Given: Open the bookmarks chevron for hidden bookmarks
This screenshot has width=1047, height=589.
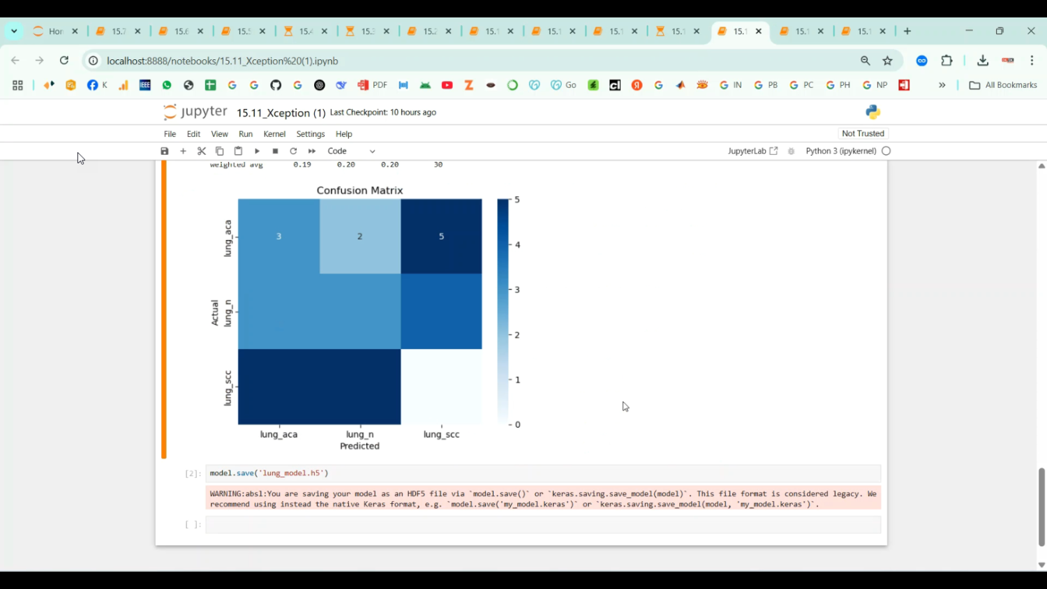Looking at the screenshot, I should 942,84.
